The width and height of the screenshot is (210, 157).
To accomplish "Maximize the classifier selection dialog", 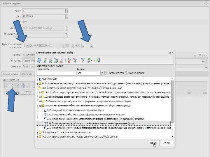I will 170,53.
